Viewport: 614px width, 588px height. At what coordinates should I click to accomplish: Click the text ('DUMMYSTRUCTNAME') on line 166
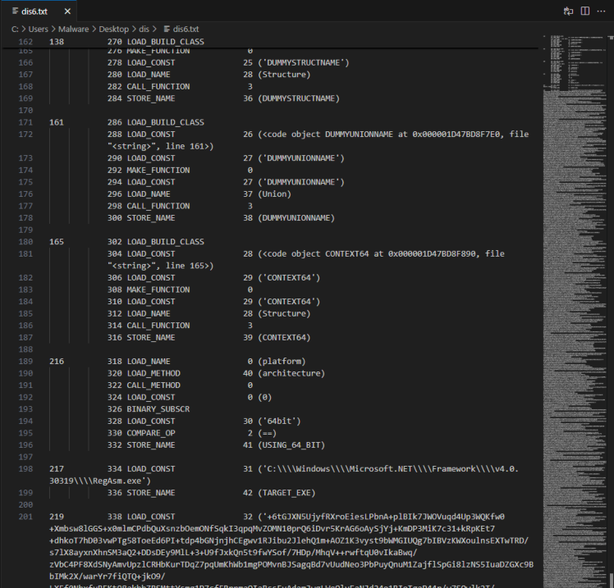point(304,62)
